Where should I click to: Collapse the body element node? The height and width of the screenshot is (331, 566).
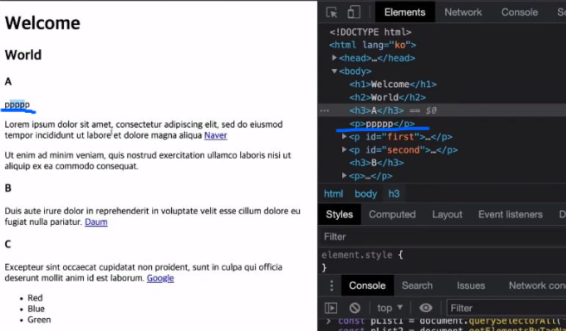point(334,71)
